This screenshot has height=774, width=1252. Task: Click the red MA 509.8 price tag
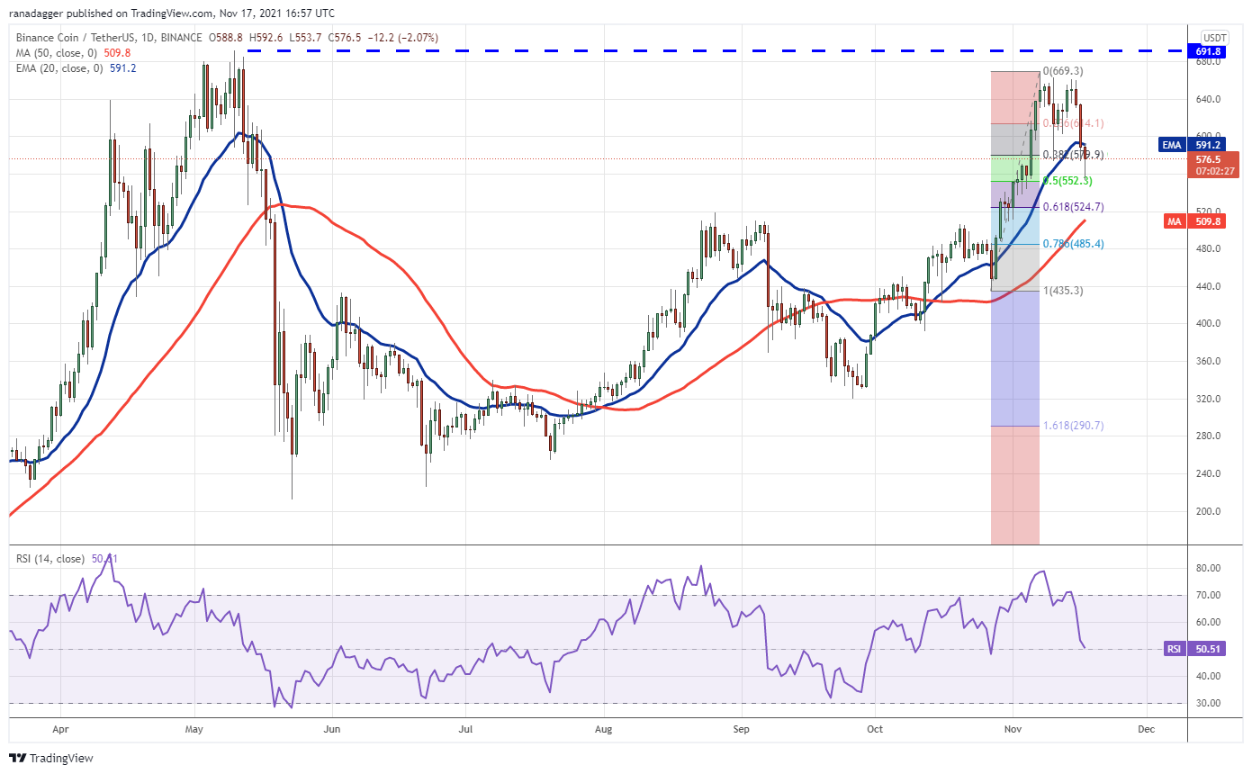coord(1193,219)
